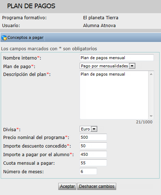This screenshot has width=161, height=195.
Task: Open the Conceptos a pagar tab
Action: (22, 37)
